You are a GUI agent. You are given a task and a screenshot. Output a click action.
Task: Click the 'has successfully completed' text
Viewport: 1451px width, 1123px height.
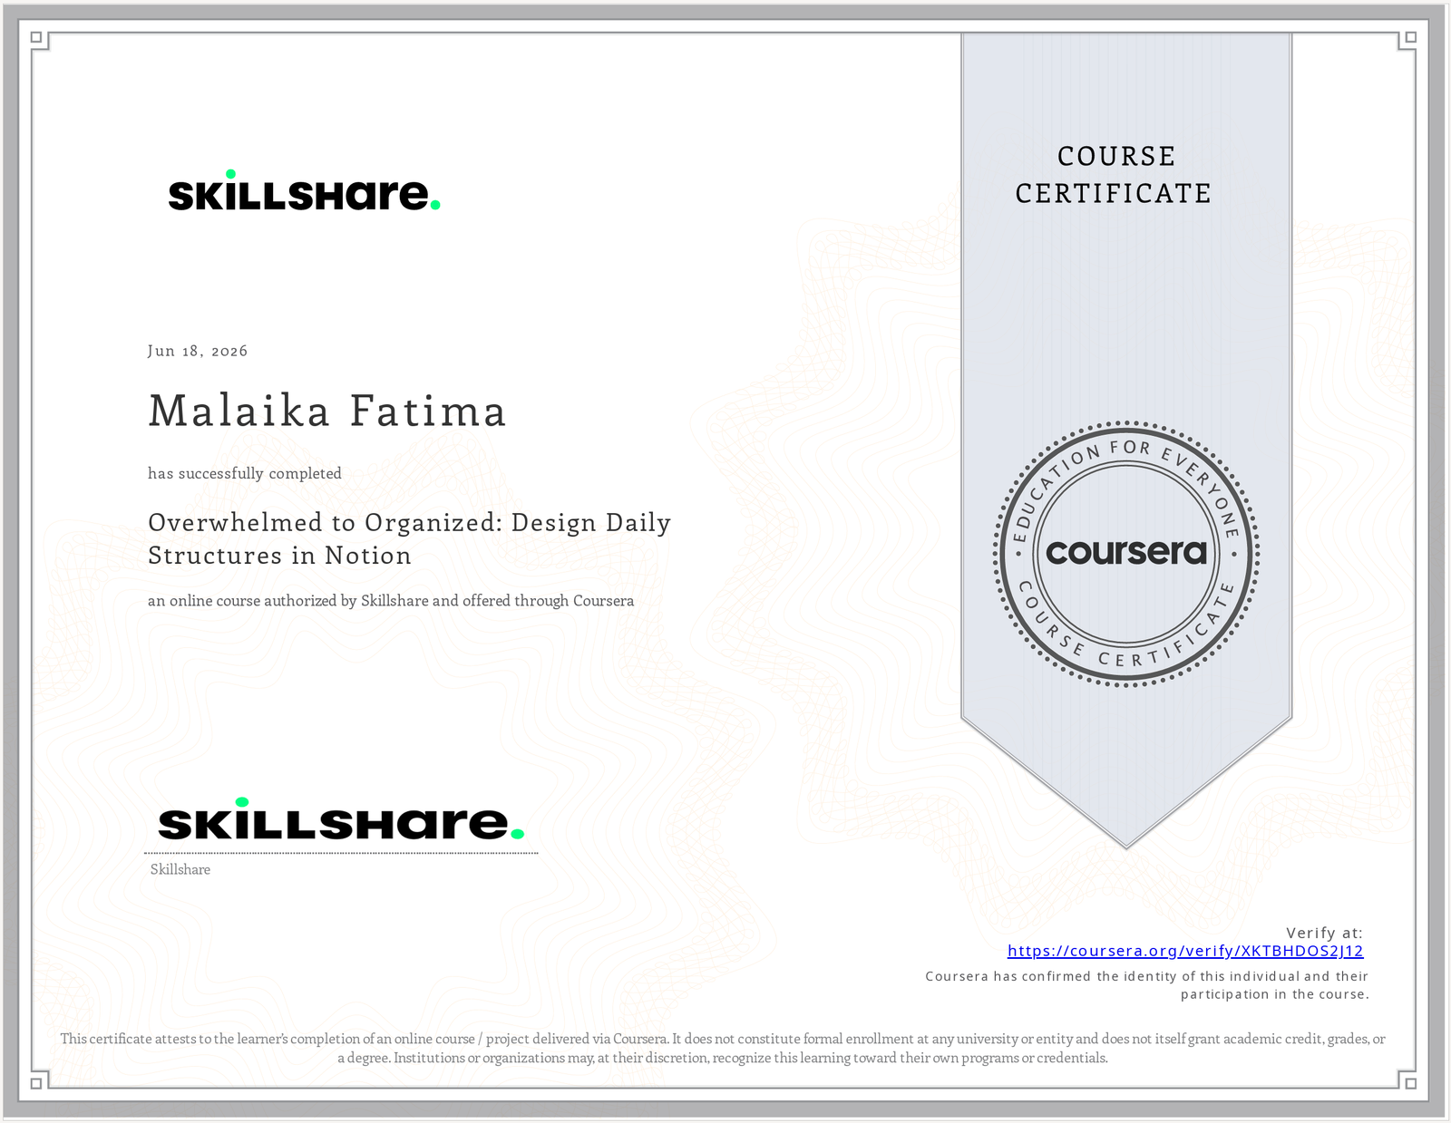pyautogui.click(x=245, y=473)
